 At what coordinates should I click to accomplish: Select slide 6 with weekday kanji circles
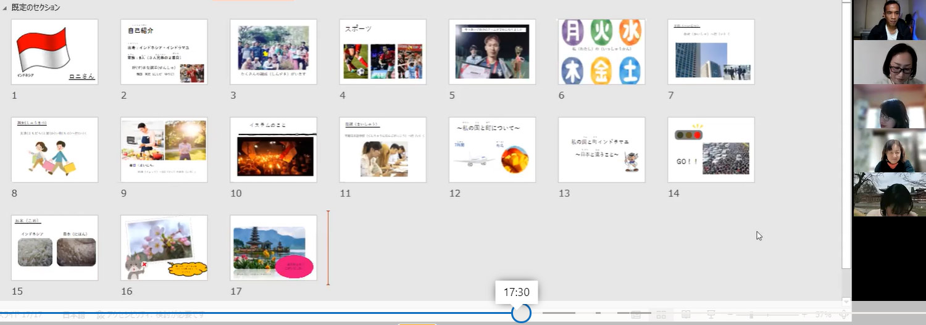tap(601, 52)
